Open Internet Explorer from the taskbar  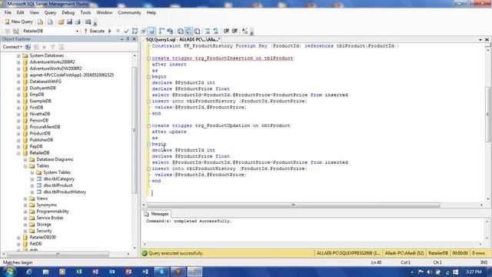pos(29,272)
